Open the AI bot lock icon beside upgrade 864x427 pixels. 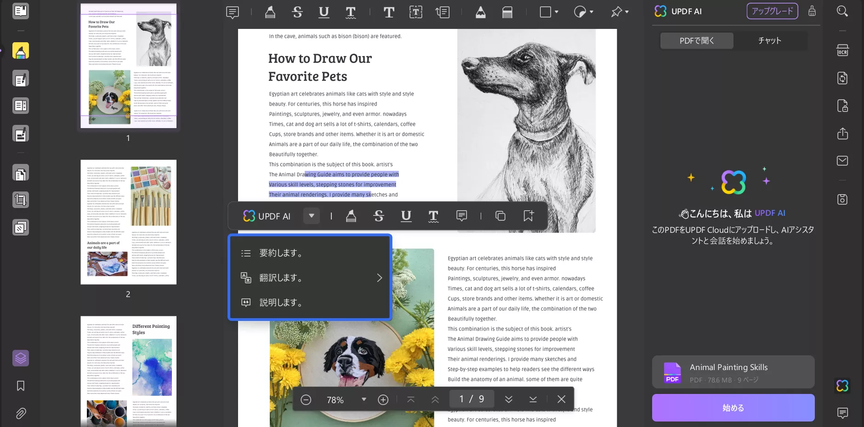[x=812, y=11]
